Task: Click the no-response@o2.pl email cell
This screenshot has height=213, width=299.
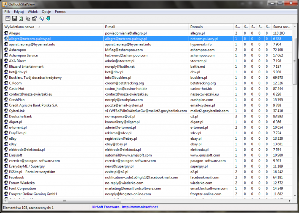Action: coord(120,116)
